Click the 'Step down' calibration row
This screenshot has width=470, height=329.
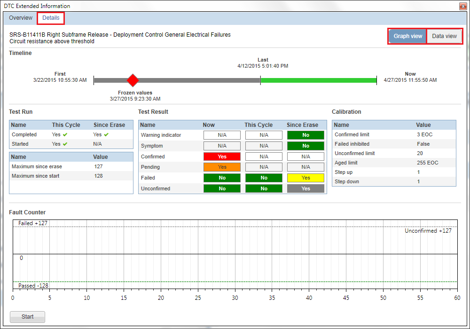click(394, 181)
